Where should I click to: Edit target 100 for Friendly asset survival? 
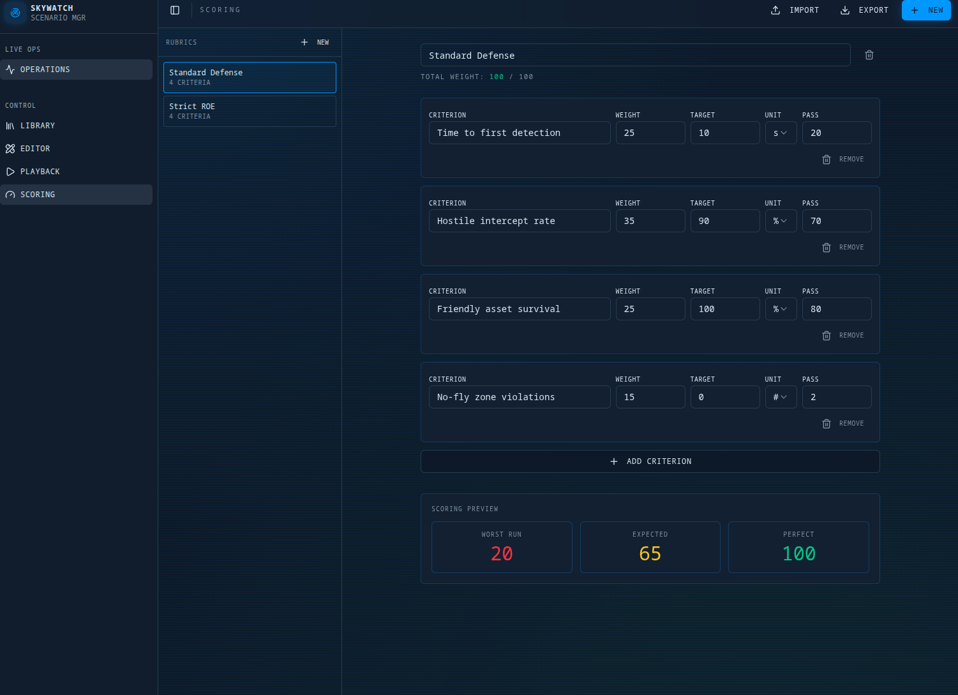pos(725,309)
